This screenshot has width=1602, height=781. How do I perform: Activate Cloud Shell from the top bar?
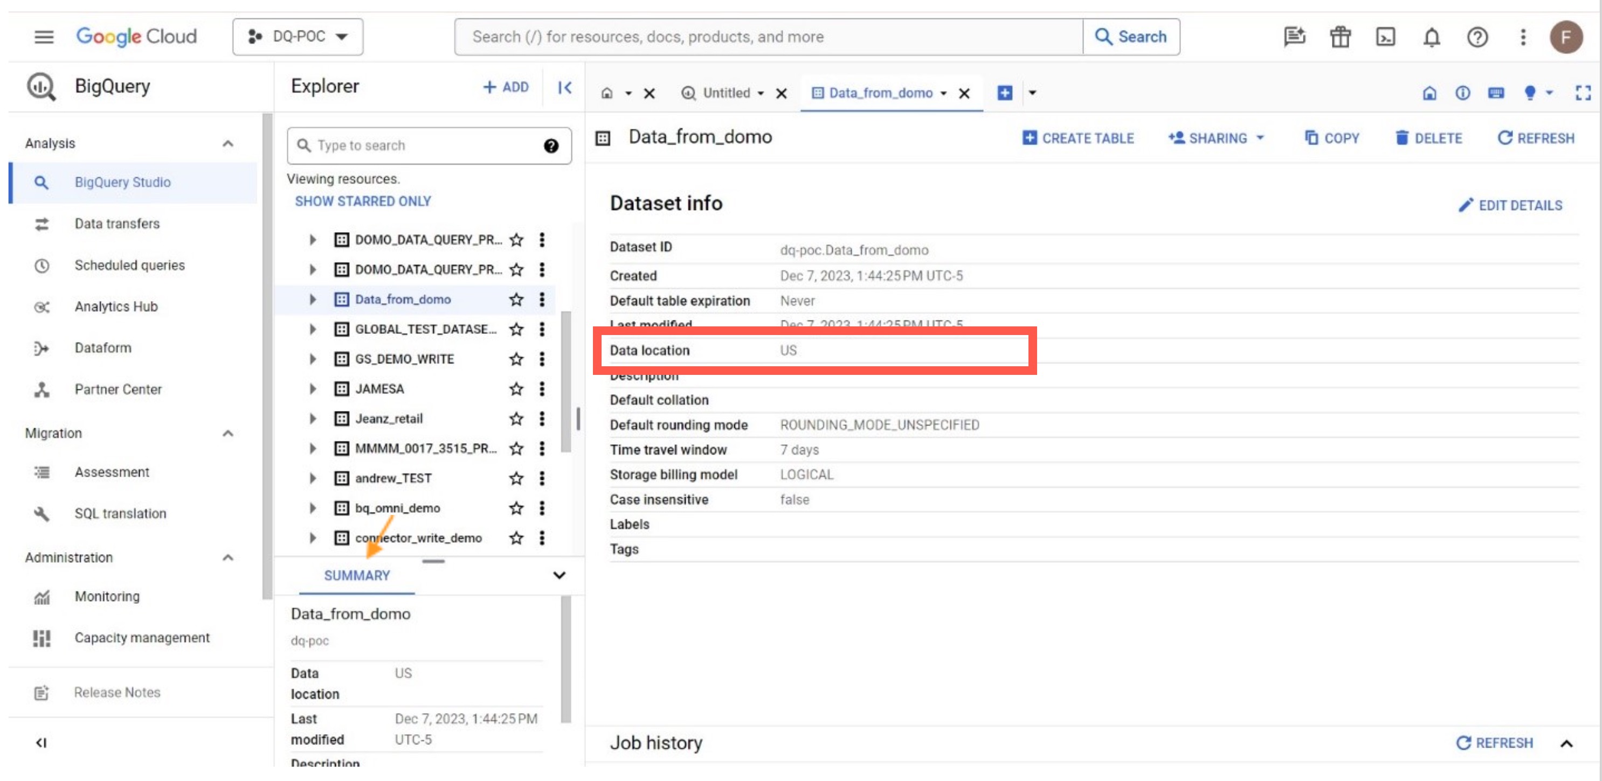tap(1386, 37)
